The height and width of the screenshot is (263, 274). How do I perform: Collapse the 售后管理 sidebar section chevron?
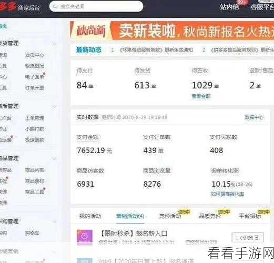pos(54,106)
